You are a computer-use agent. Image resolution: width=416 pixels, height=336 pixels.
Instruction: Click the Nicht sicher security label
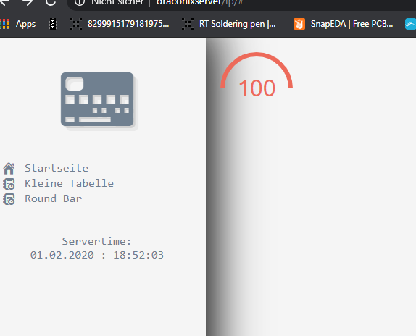(117, 2)
